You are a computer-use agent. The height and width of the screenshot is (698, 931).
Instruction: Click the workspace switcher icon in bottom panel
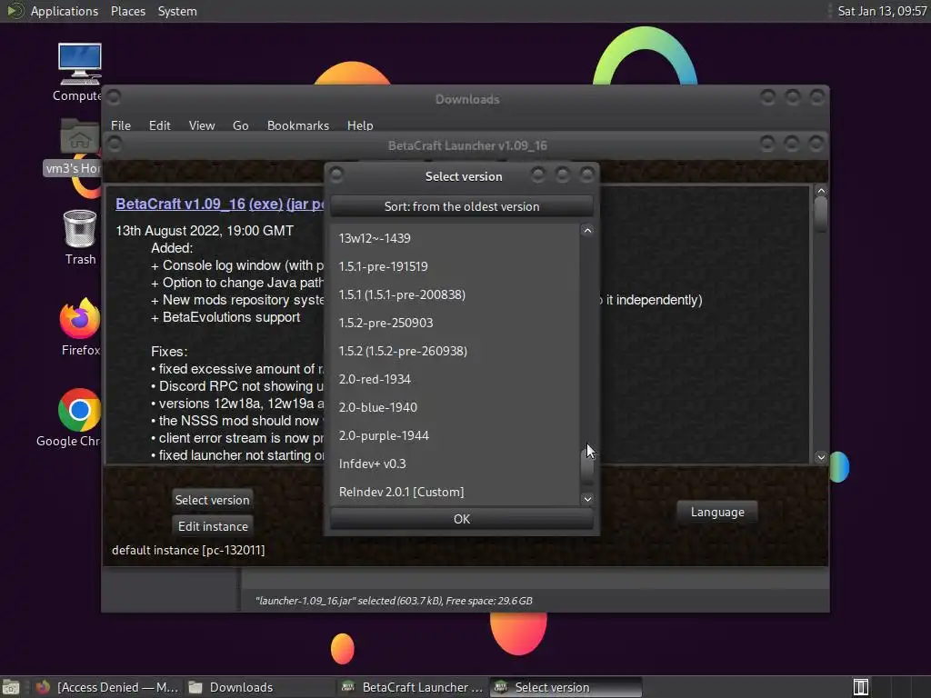pyautogui.click(x=861, y=687)
